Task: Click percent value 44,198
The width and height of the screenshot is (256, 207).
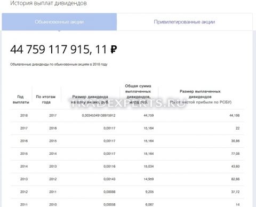Action: pos(235,115)
